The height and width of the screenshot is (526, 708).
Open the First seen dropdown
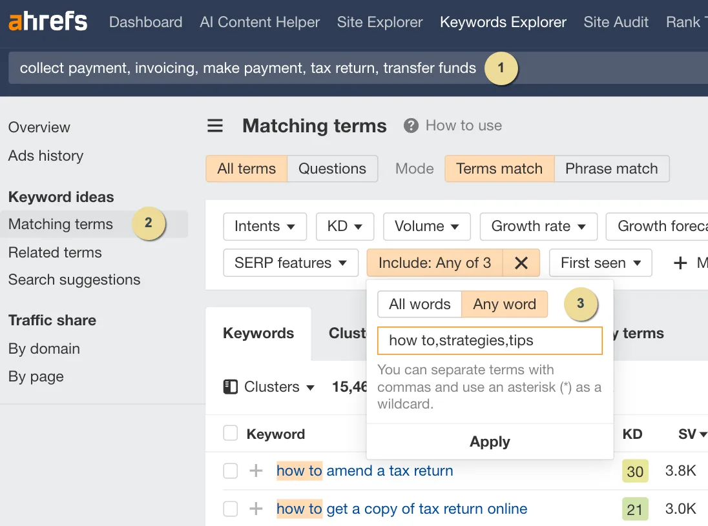click(601, 263)
